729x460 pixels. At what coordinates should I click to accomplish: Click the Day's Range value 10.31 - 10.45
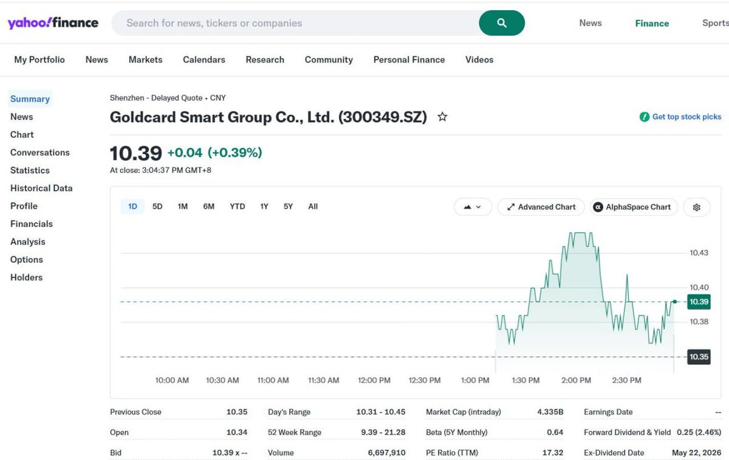(x=381, y=412)
